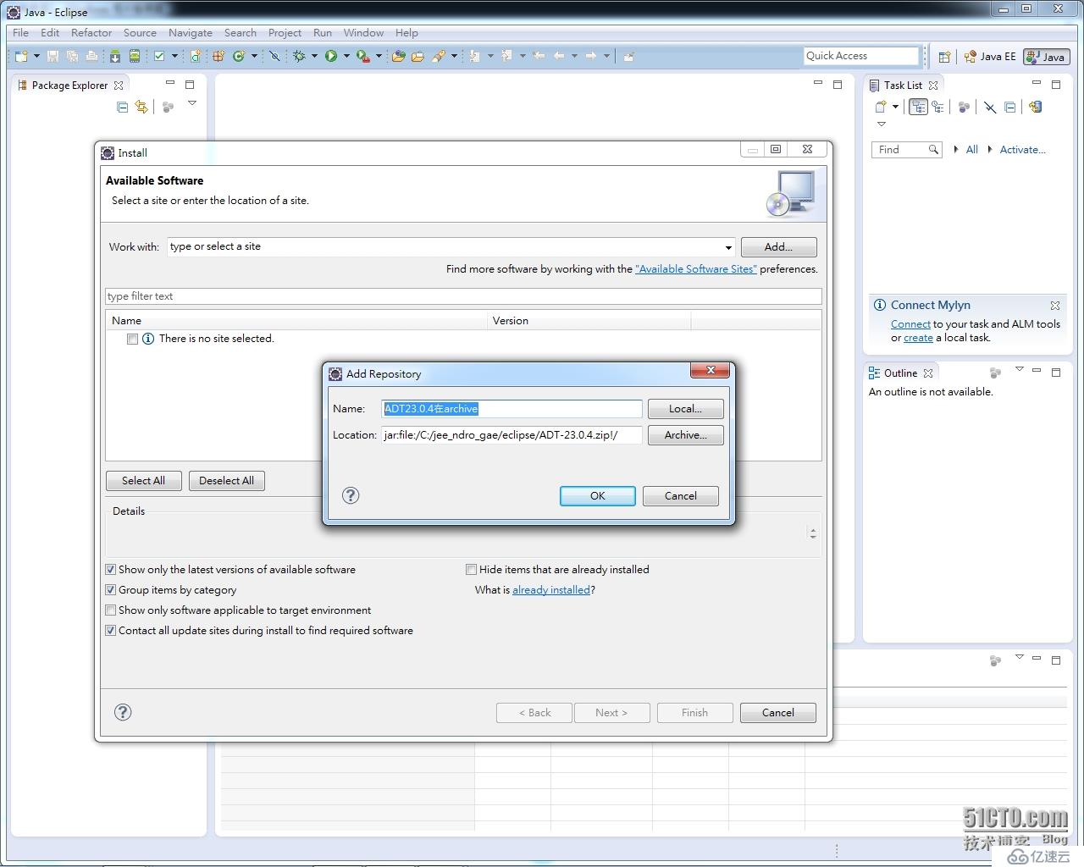Click the Next Annotation toolbar icon

(474, 56)
